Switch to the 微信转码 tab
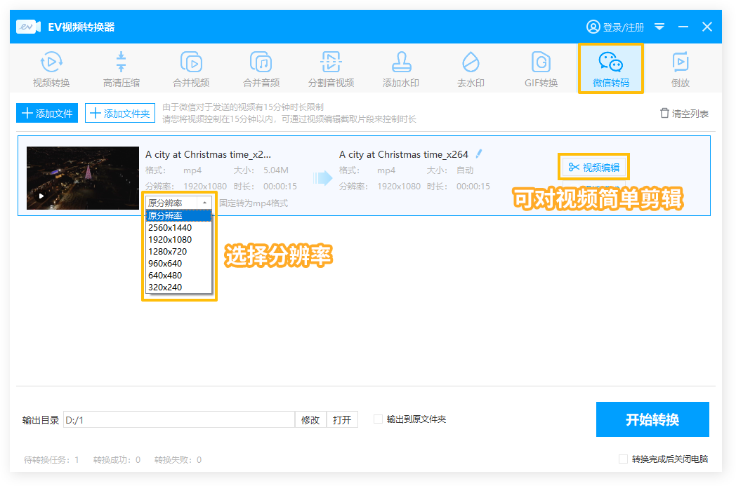Screen dimensions: 736x486 pyautogui.click(x=610, y=69)
